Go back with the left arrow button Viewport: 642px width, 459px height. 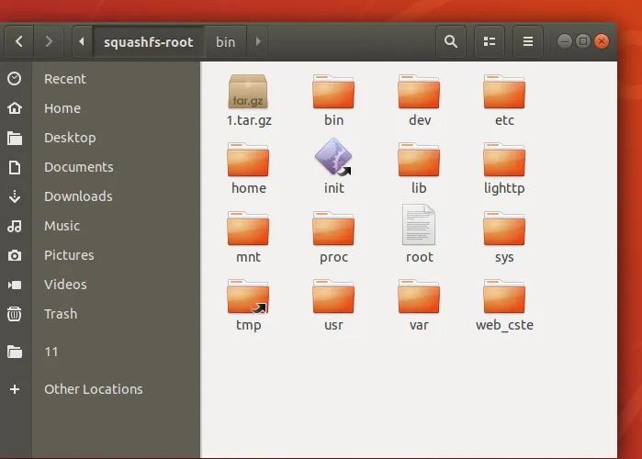(x=20, y=41)
